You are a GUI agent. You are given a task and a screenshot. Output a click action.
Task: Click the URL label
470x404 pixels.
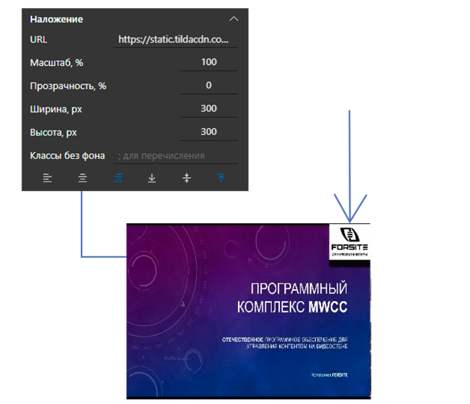point(39,40)
